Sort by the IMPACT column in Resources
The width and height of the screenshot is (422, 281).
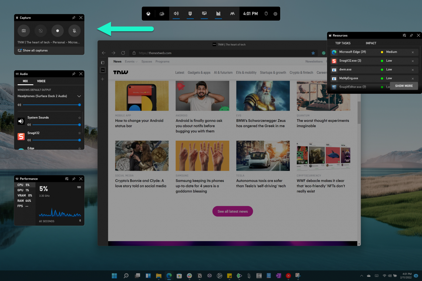[371, 43]
